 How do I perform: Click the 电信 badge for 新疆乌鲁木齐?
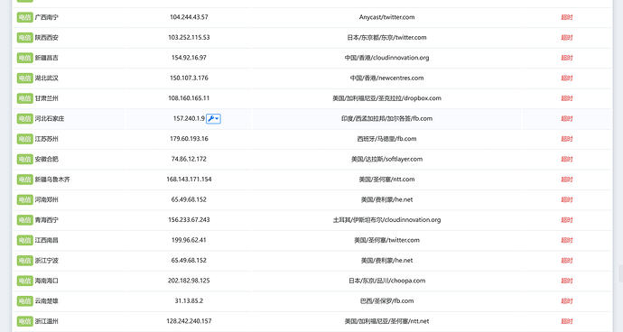coord(24,180)
